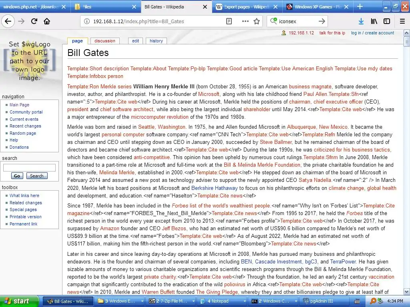Close the Windows XP Games tab
Image resolution: width=410 pixels, height=307 pixels.
(x=346, y=7)
